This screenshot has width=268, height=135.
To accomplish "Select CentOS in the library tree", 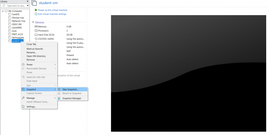I will tap(16, 14).
